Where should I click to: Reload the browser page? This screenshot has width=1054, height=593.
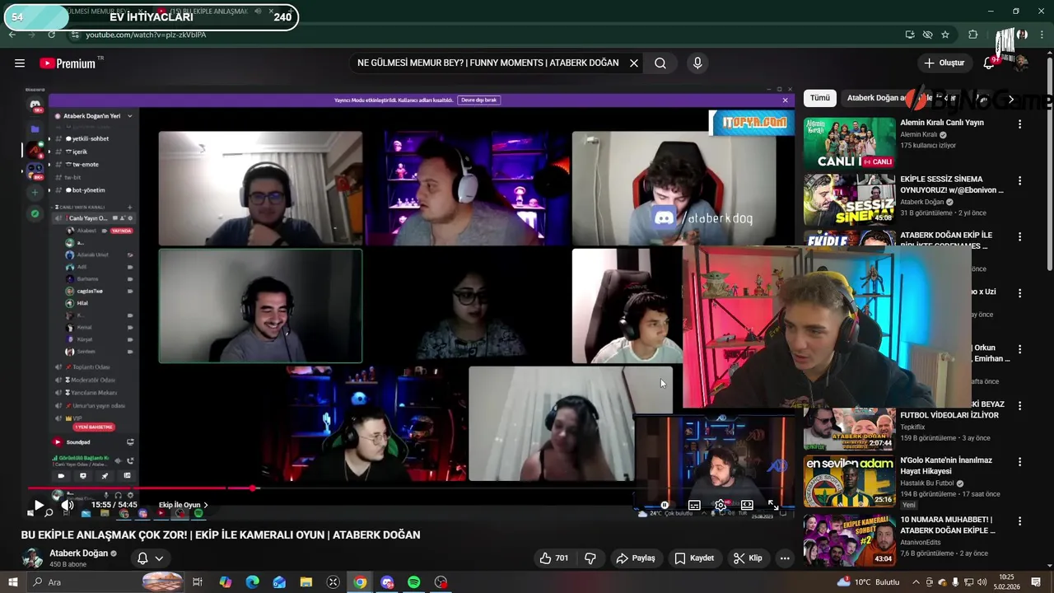pos(51,35)
